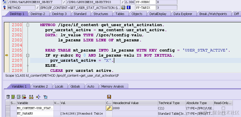
Task: Click the trash icon to delete variables
Action: 8,97
